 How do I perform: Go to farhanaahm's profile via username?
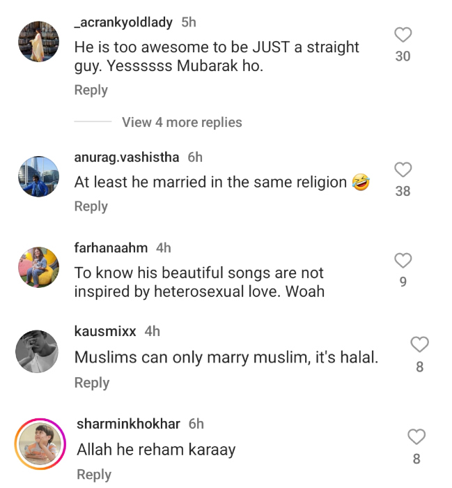coord(111,247)
